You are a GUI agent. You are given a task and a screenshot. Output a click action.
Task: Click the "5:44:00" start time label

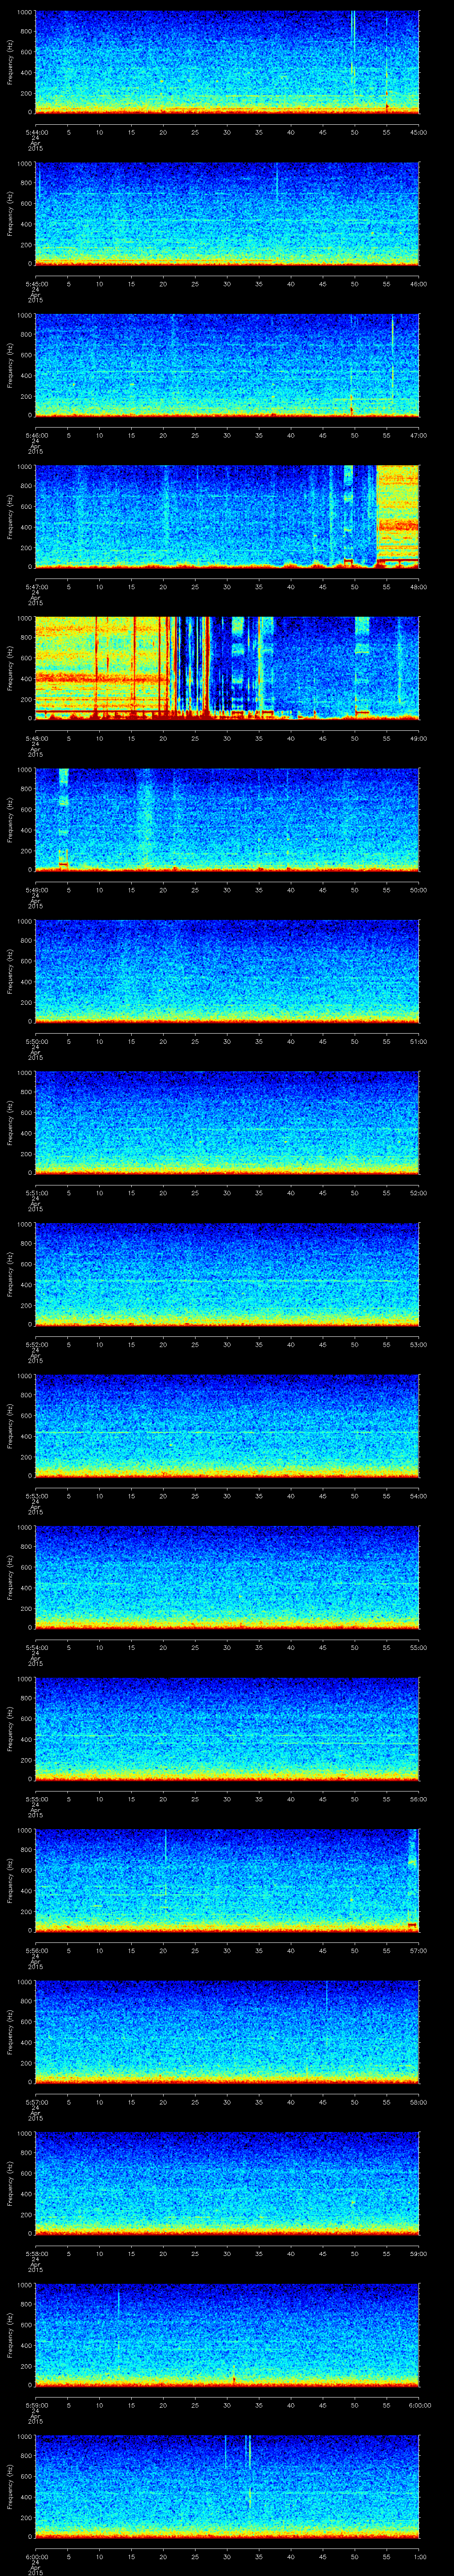pos(35,132)
